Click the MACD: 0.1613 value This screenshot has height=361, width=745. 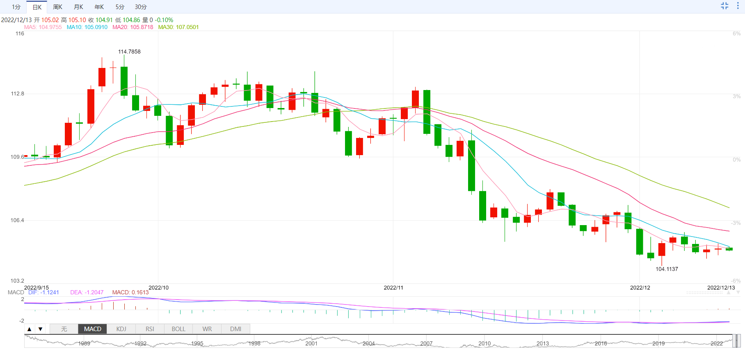pos(130,292)
